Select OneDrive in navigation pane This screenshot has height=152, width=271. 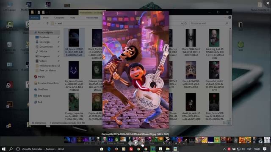pos(43,90)
